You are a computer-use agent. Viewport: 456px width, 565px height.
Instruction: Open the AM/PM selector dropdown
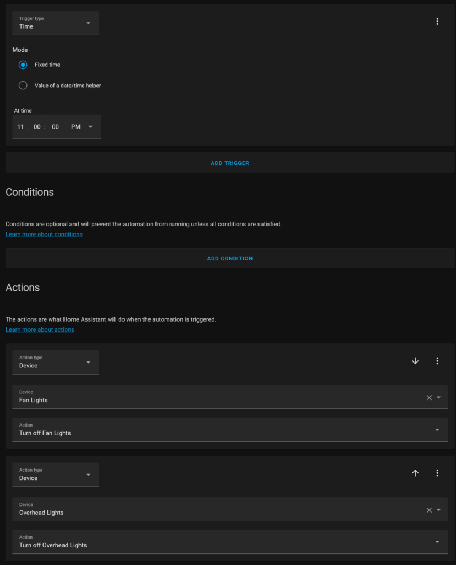[82, 127]
